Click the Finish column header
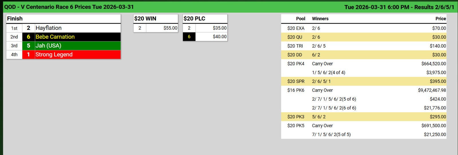 [x=15, y=19]
